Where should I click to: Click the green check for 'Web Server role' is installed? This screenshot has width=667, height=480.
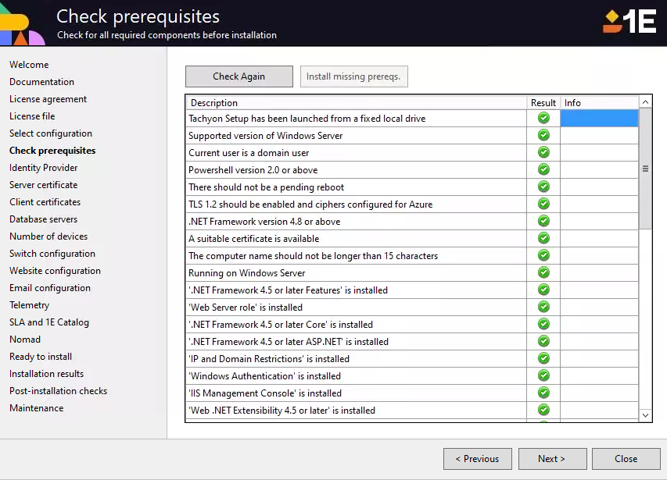click(543, 308)
